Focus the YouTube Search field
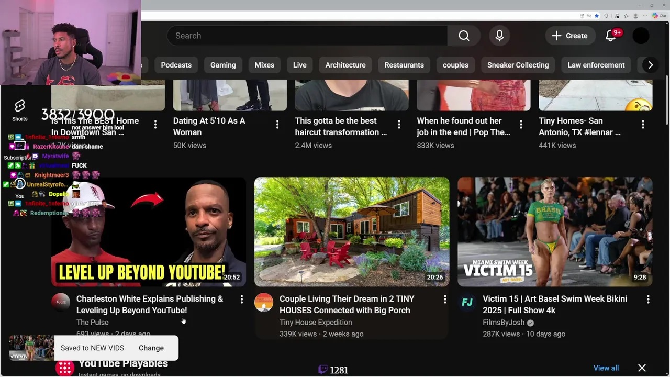This screenshot has height=377, width=670. click(307, 36)
